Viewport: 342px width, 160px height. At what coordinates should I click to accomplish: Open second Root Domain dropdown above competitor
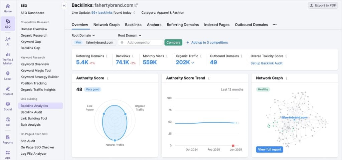pos(130,35)
